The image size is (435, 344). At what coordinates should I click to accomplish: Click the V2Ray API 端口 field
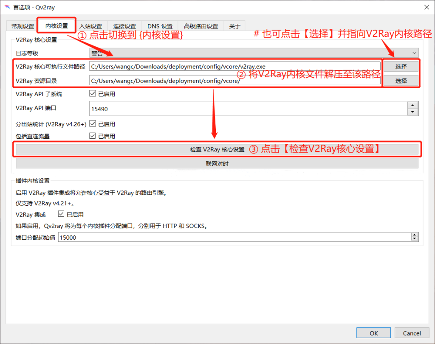[x=248, y=109]
